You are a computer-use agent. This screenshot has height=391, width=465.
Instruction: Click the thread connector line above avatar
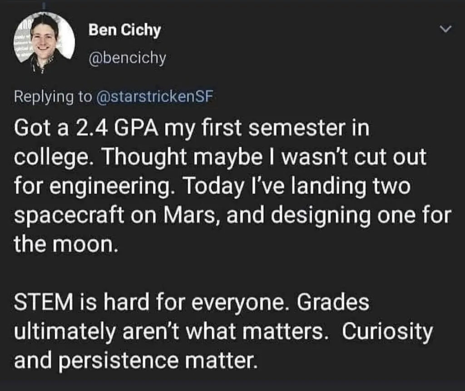pyautogui.click(x=45, y=6)
